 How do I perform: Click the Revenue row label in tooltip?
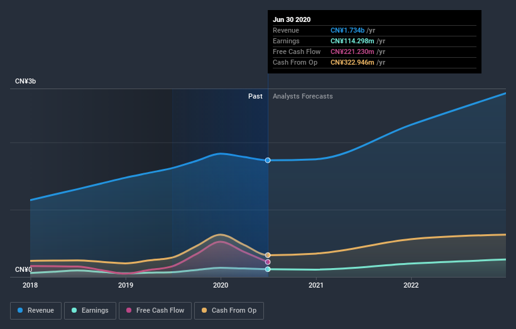(286, 30)
